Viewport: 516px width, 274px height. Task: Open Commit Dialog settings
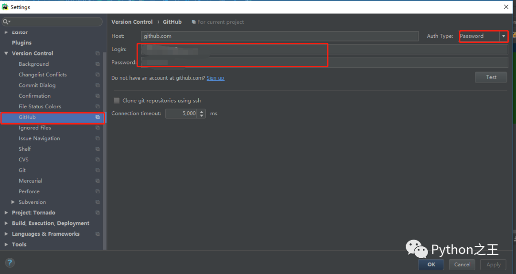[x=37, y=85]
